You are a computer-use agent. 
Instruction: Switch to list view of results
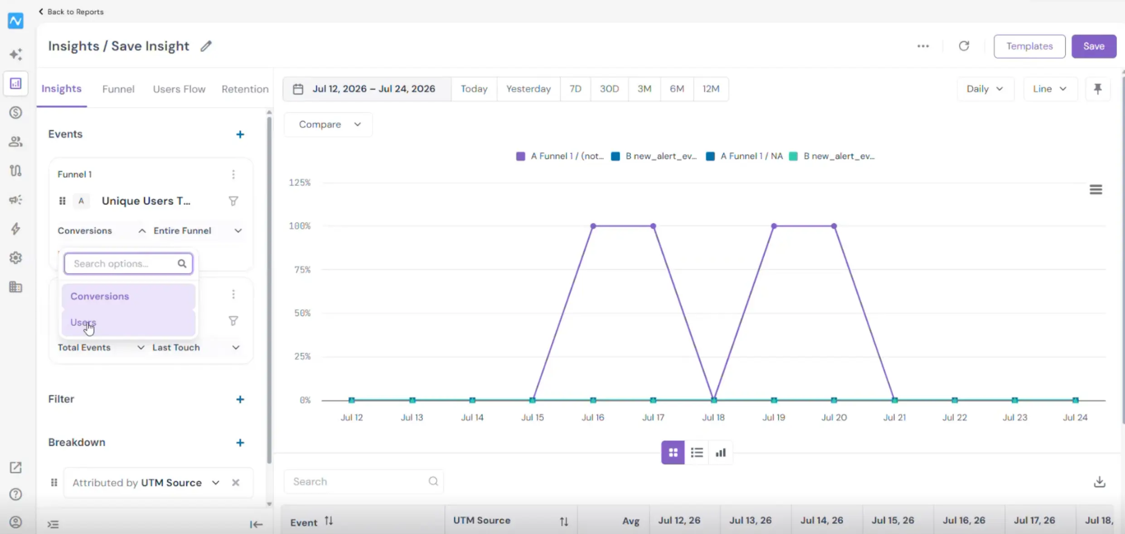point(697,452)
